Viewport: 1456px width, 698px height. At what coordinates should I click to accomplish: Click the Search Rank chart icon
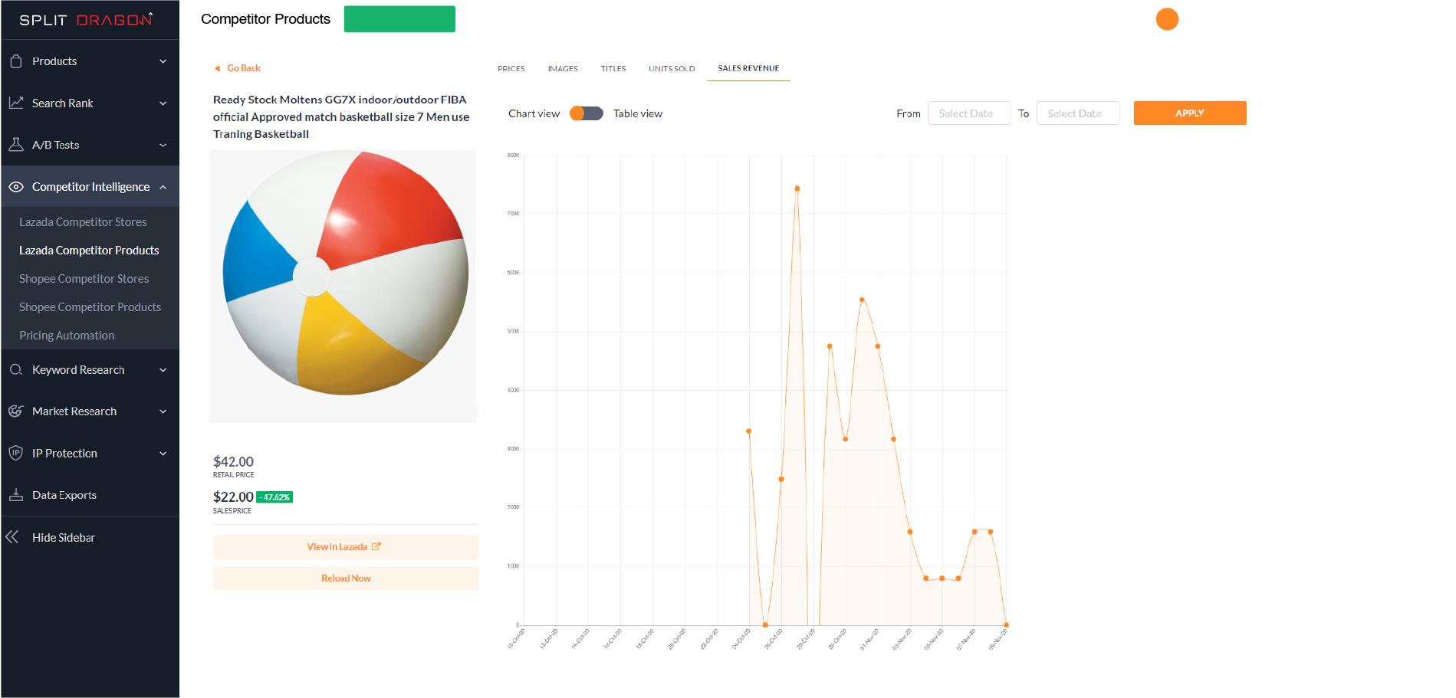(15, 103)
